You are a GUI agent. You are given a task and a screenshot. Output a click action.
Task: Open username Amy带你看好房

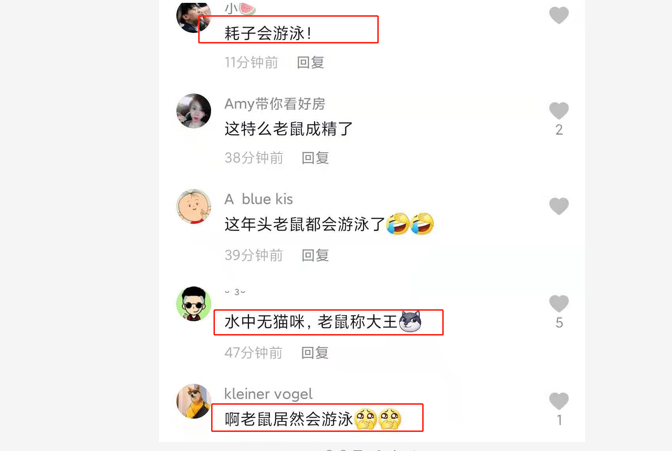[x=275, y=104]
